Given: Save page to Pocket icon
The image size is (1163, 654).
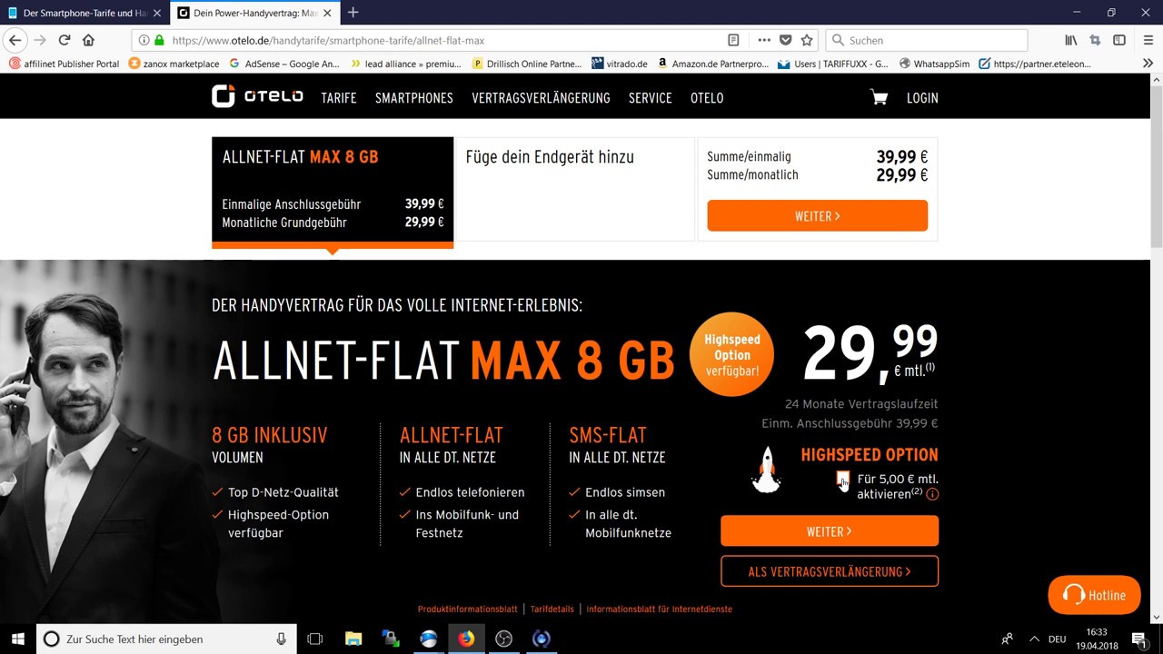Looking at the screenshot, I should 786,40.
